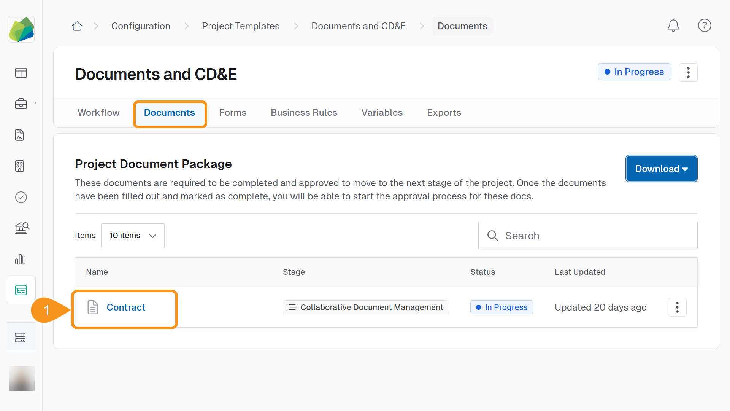Select the checkmark circle sidebar icon

pyautogui.click(x=21, y=197)
